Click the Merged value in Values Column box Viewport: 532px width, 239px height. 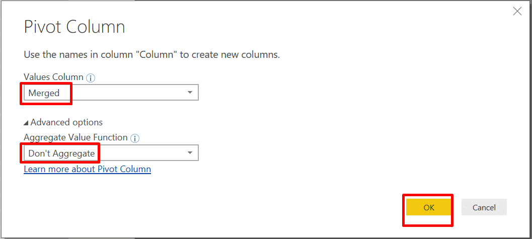pos(44,93)
